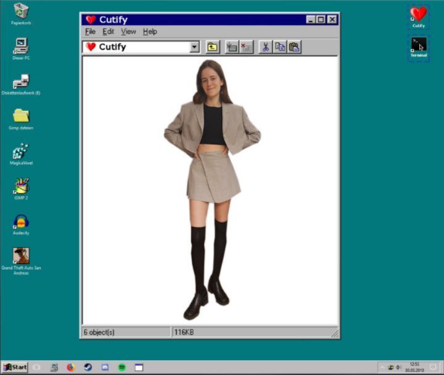Click the Cut scissors icon
Image resolution: width=444 pixels, height=375 pixels.
pyautogui.click(x=265, y=47)
